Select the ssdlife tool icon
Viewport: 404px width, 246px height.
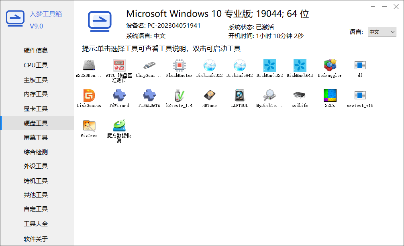coord(300,98)
